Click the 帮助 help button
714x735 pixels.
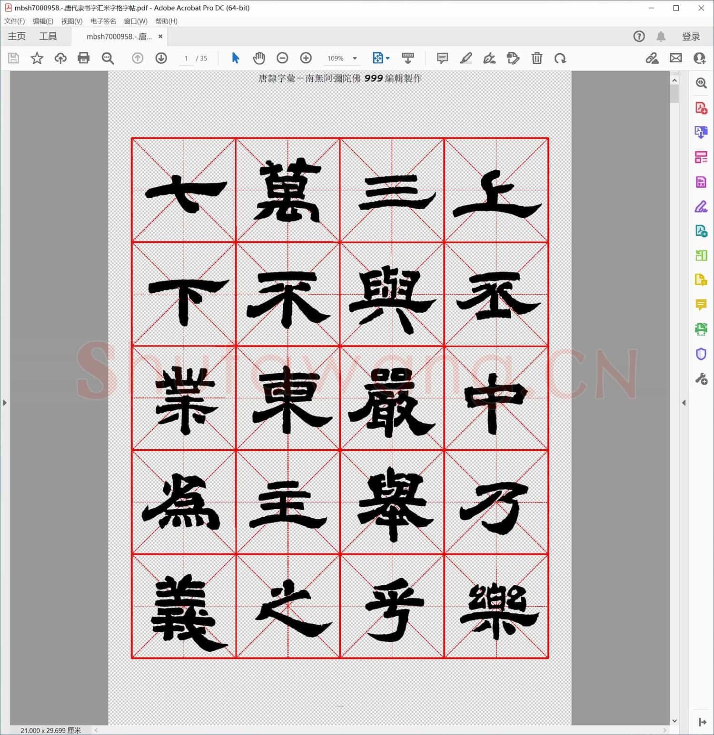click(x=639, y=36)
